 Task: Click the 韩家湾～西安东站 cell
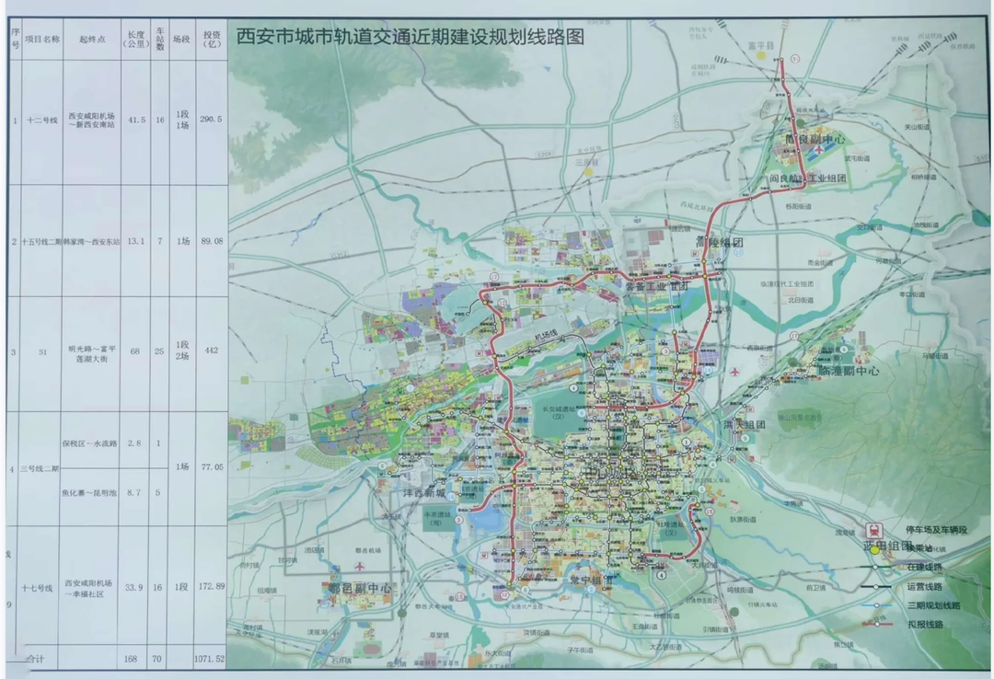click(x=92, y=242)
